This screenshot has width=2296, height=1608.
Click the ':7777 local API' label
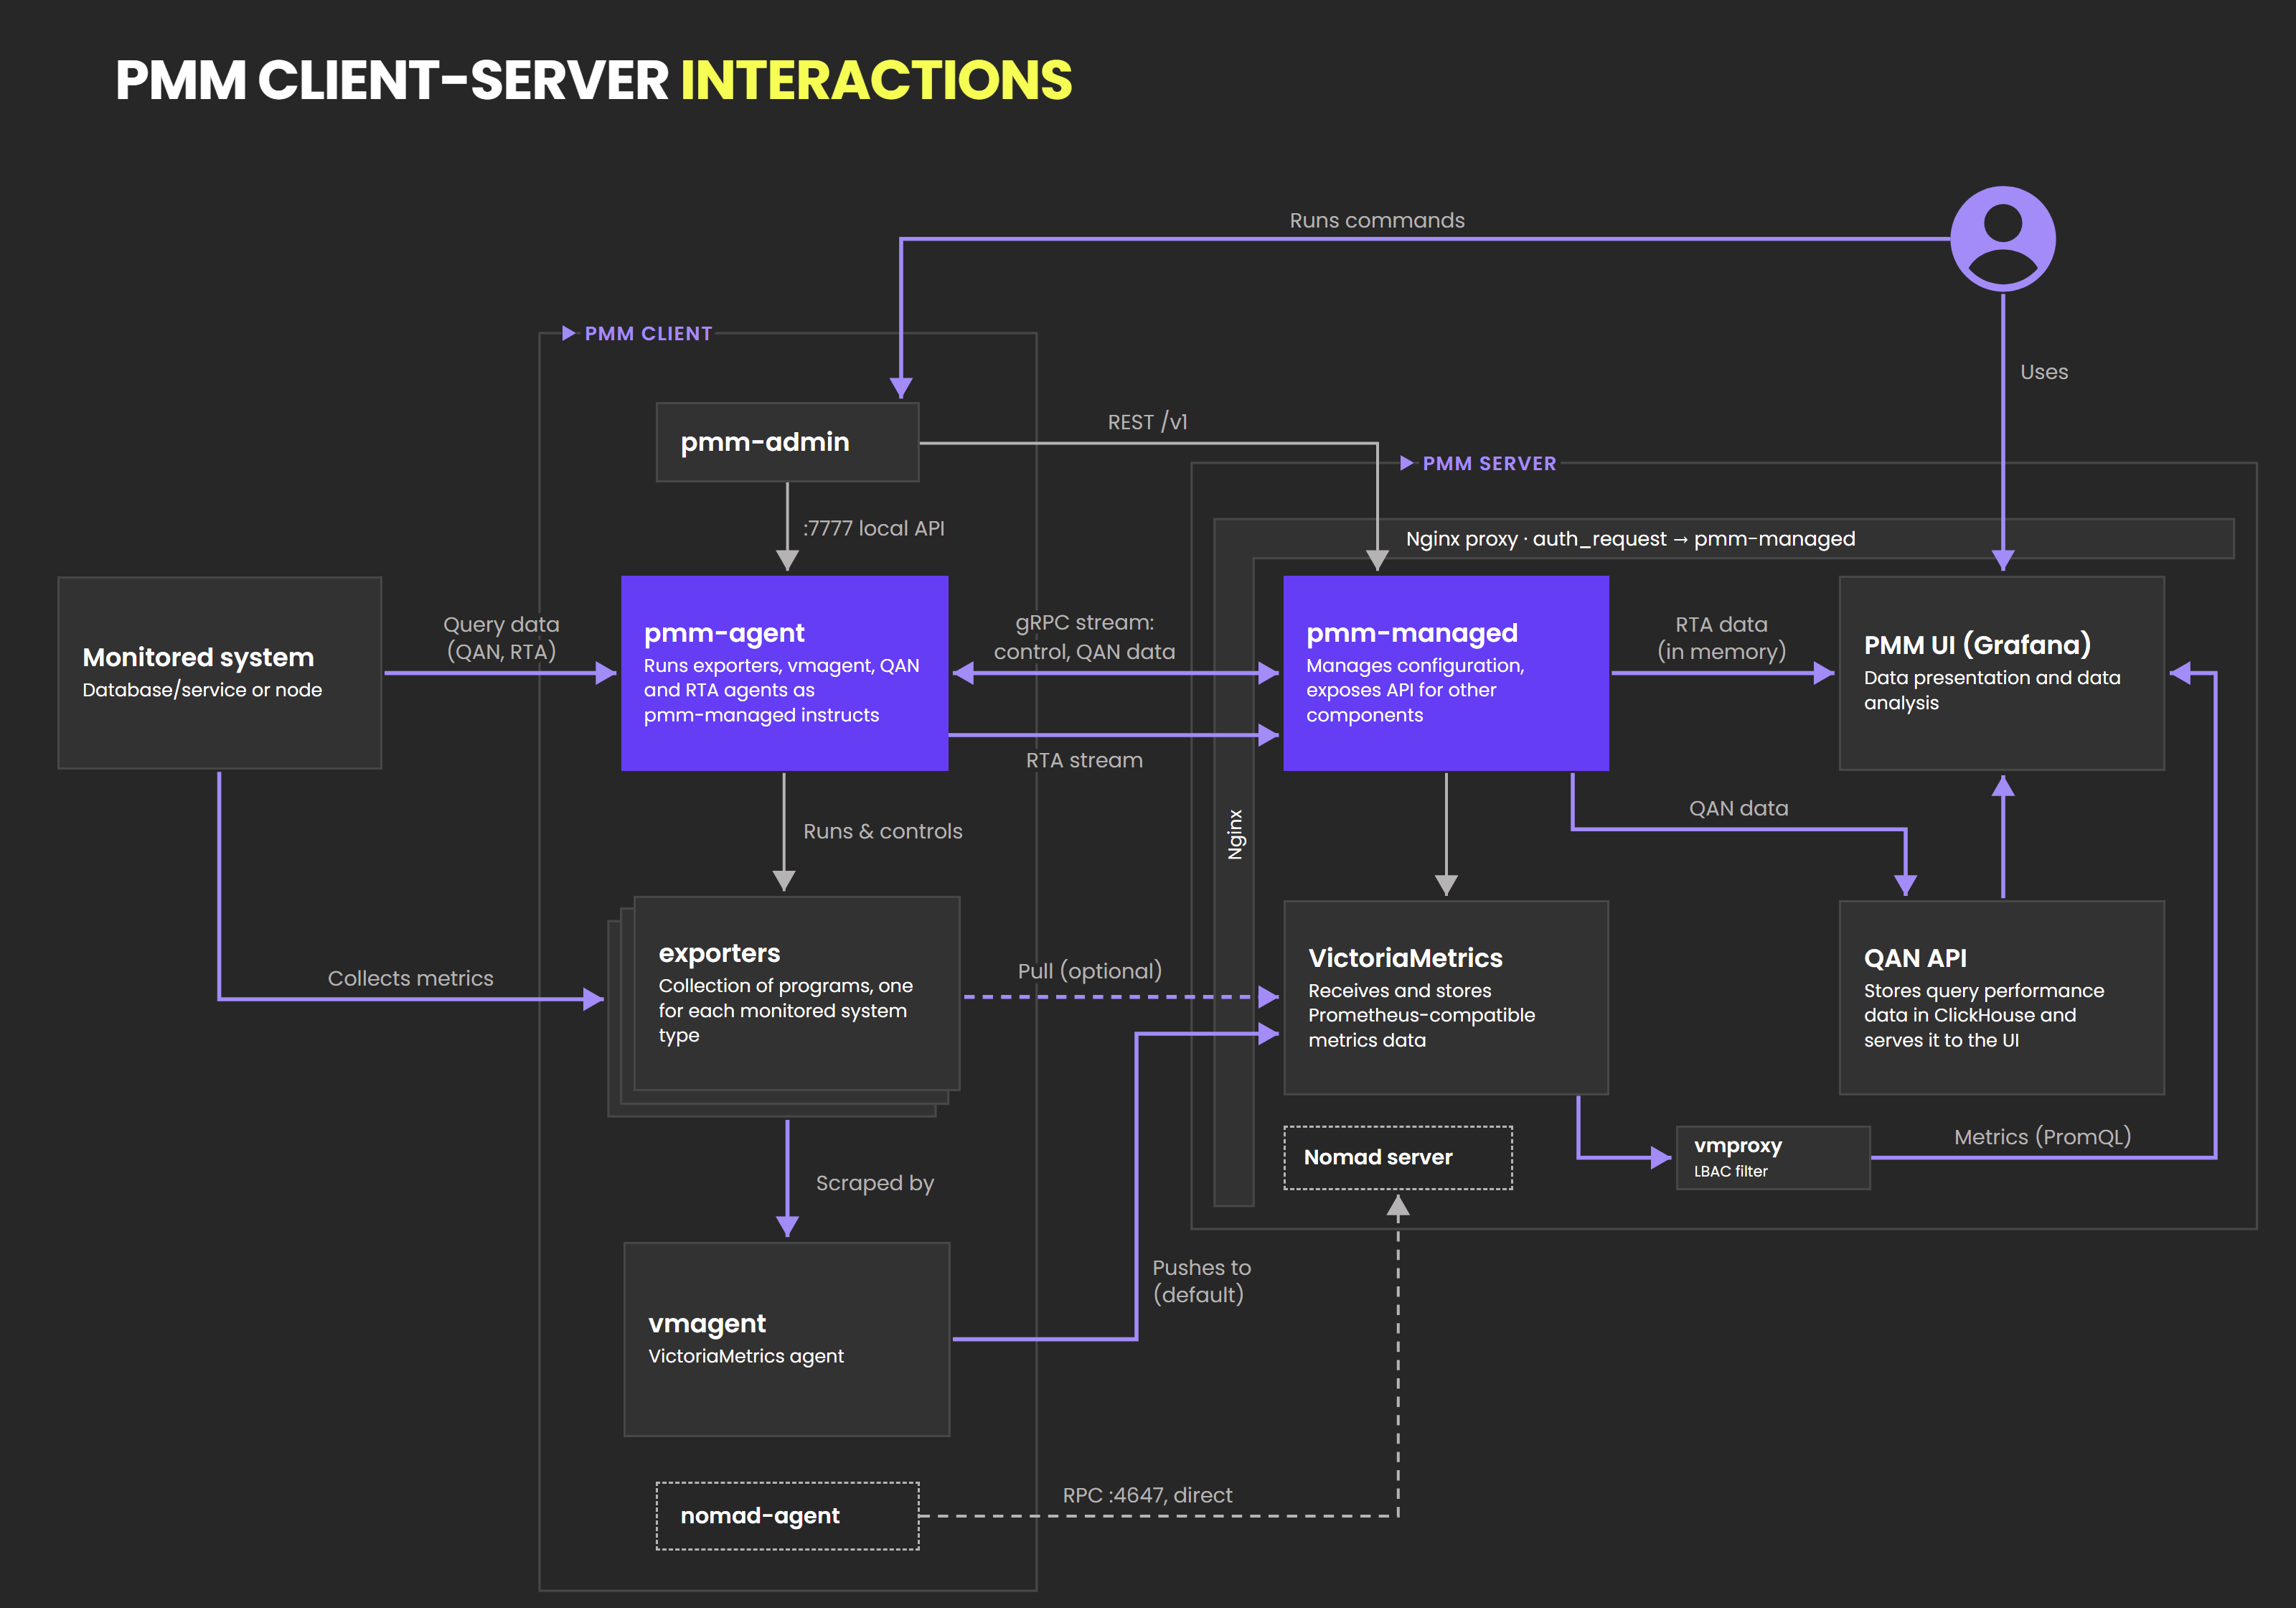coord(873,528)
